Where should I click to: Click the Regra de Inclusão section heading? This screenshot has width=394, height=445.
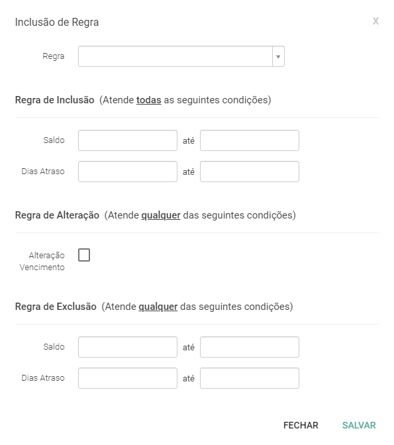[x=54, y=100]
